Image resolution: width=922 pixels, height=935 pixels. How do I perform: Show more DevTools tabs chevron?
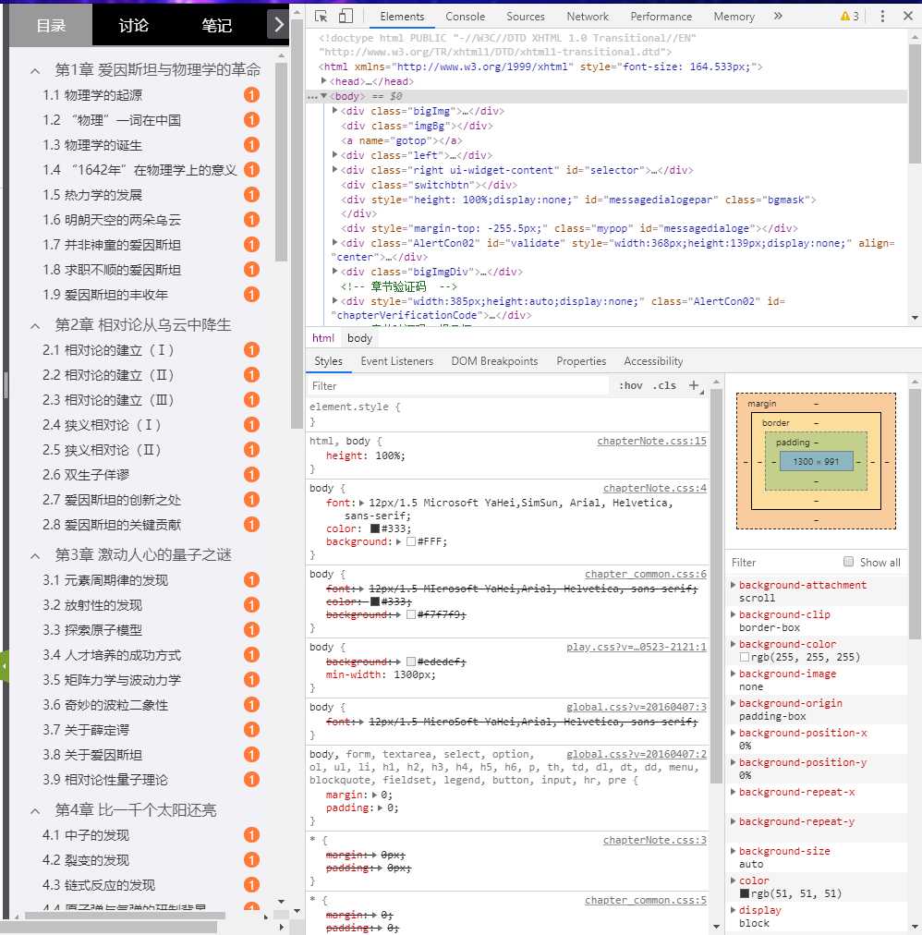778,17
